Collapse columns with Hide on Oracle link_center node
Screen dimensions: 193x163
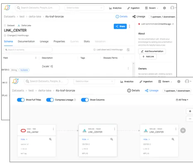point(24,139)
